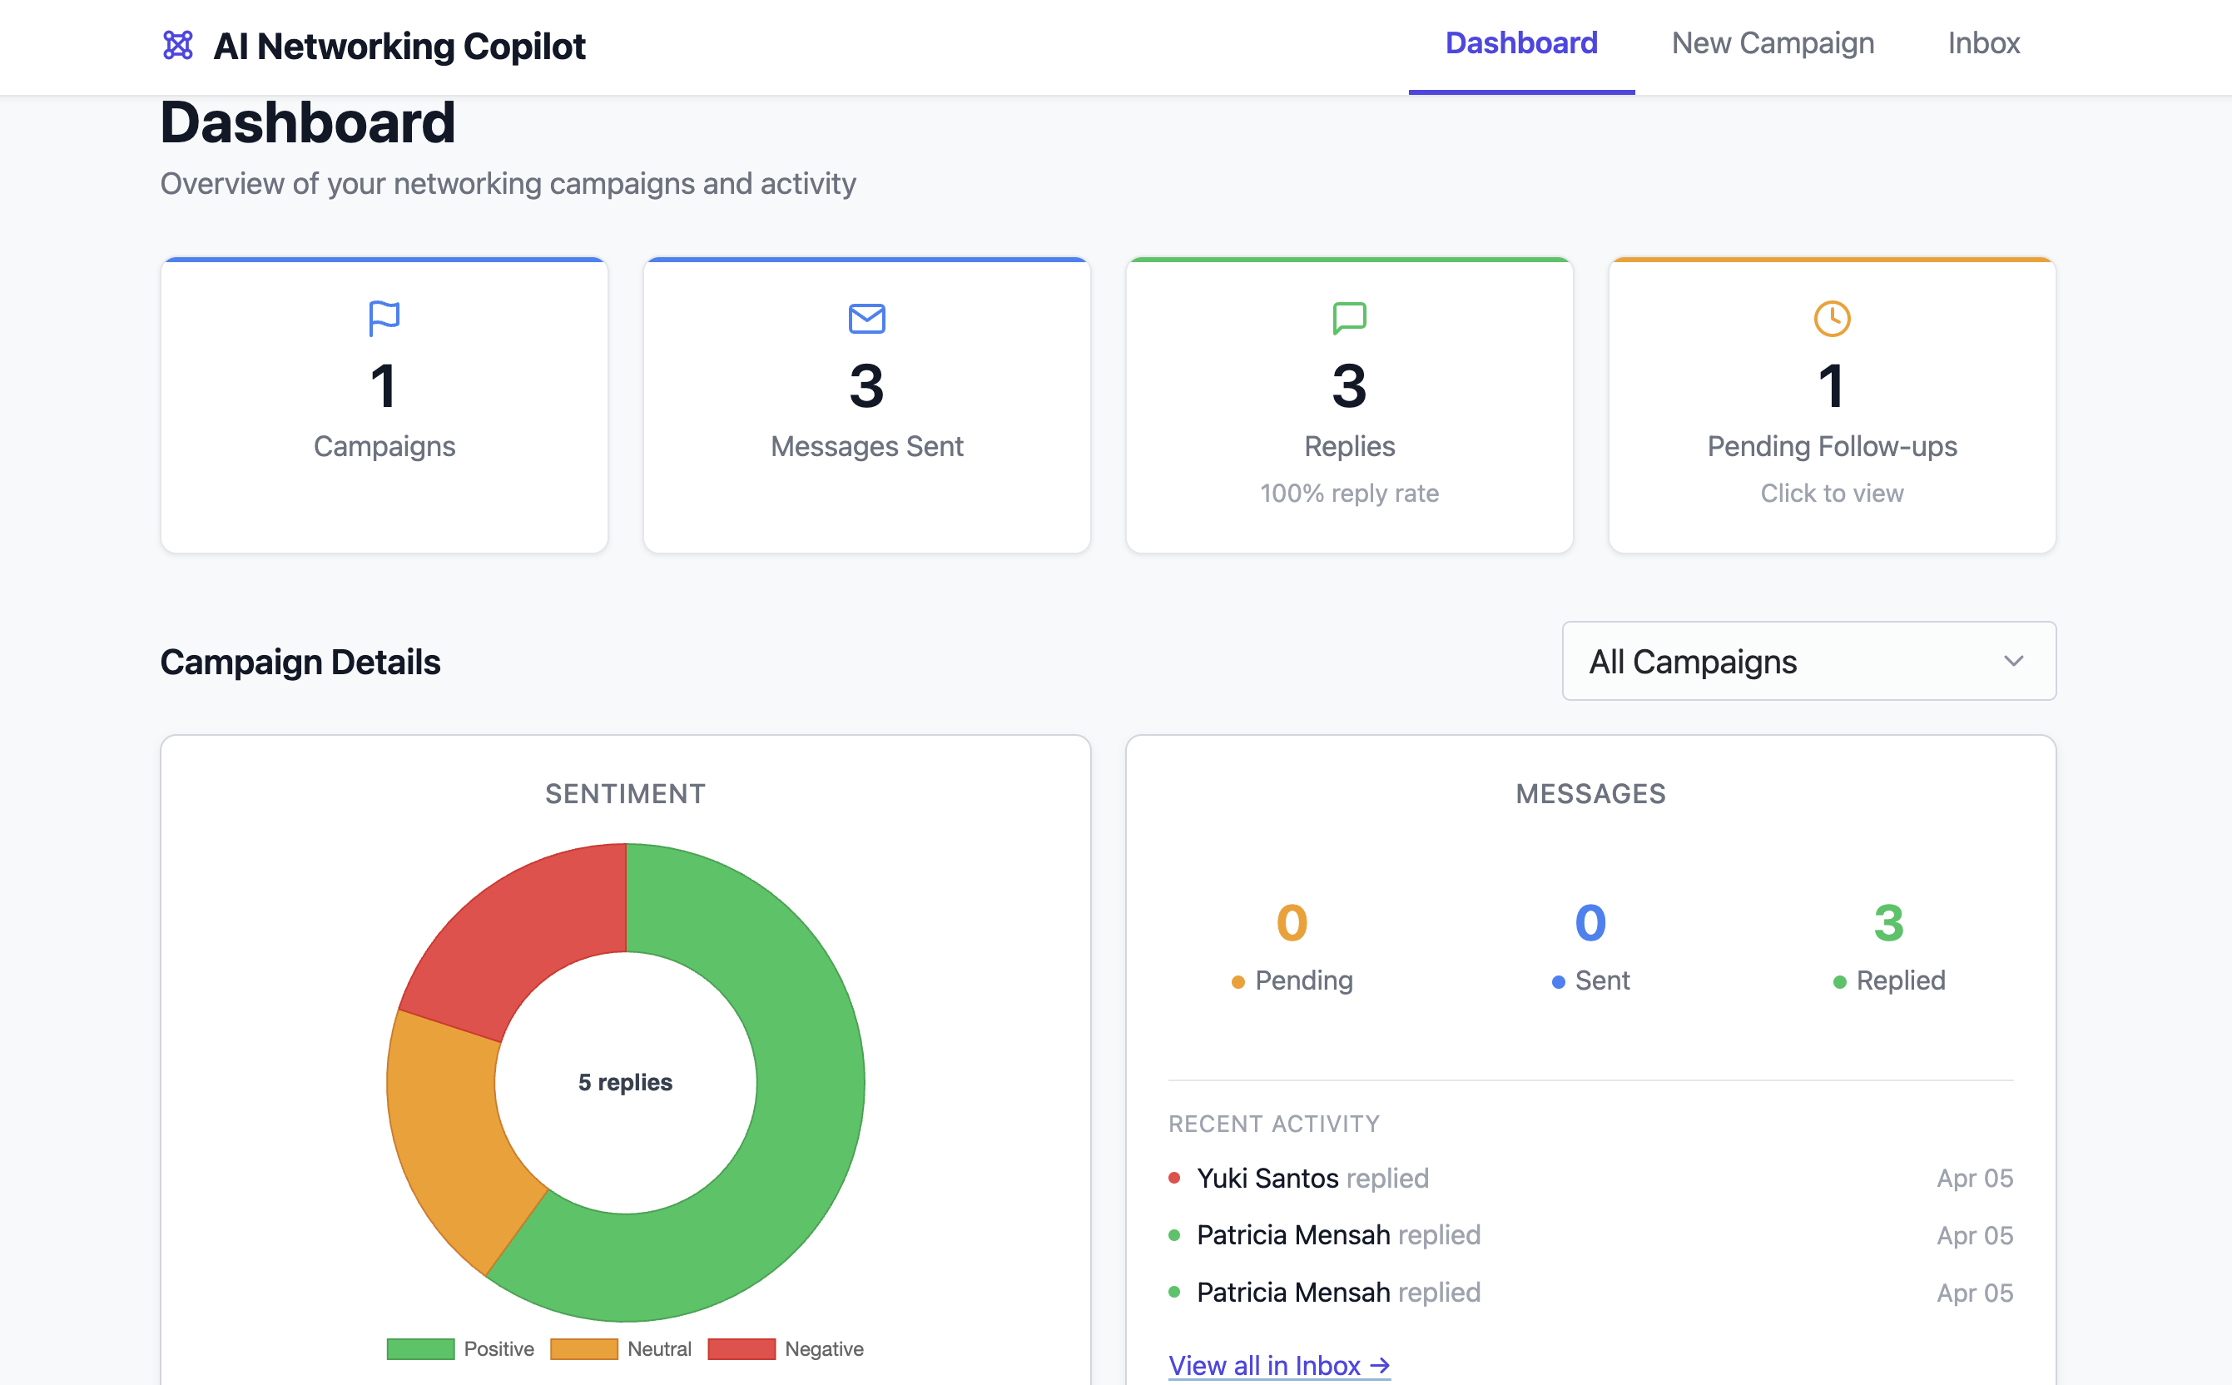Open Yuki Santos replied activity entry
The image size is (2232, 1385).
click(1312, 1178)
